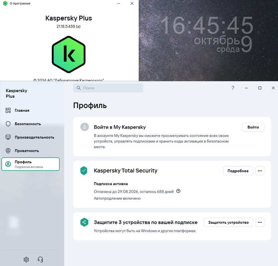Click the Защитите 3 устройства по вашей подписке heading

[x=145, y=222]
